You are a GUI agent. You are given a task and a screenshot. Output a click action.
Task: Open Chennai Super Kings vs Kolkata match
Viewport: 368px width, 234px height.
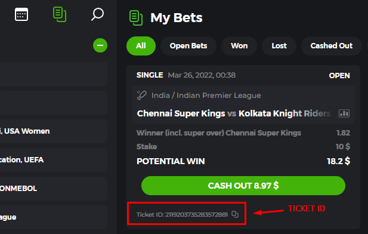point(234,113)
